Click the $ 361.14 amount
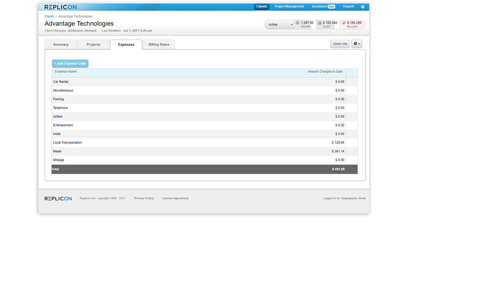Image resolution: width=484 pixels, height=298 pixels. tap(338, 151)
